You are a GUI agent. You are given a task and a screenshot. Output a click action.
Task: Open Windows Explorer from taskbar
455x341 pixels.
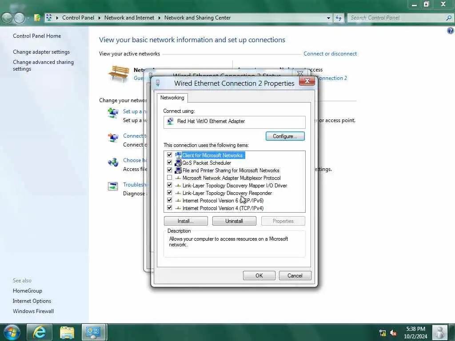[x=67, y=332]
